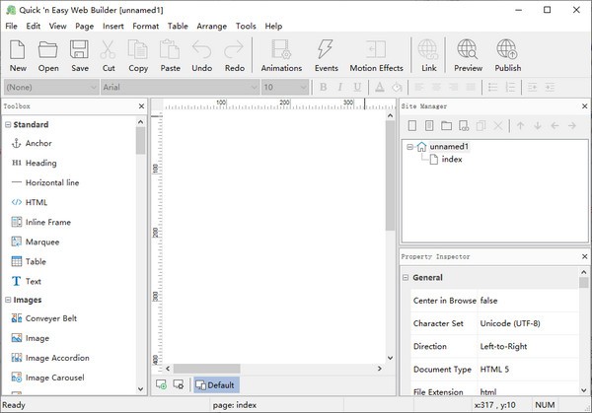The width and height of the screenshot is (592, 413).
Task: Close the Toolbox panel
Action: tap(141, 105)
